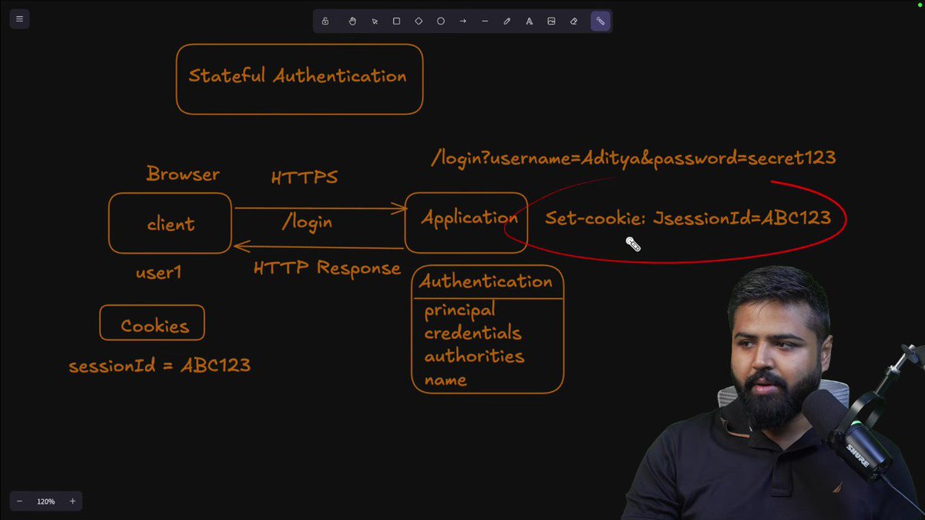Click the 'principal' field text

[459, 310]
